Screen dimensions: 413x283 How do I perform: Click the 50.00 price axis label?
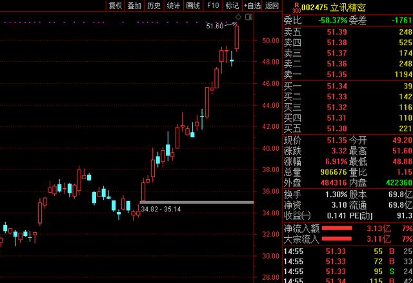(270, 41)
